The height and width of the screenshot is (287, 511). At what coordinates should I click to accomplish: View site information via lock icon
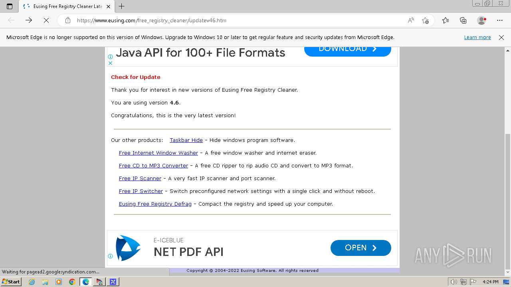point(68,20)
